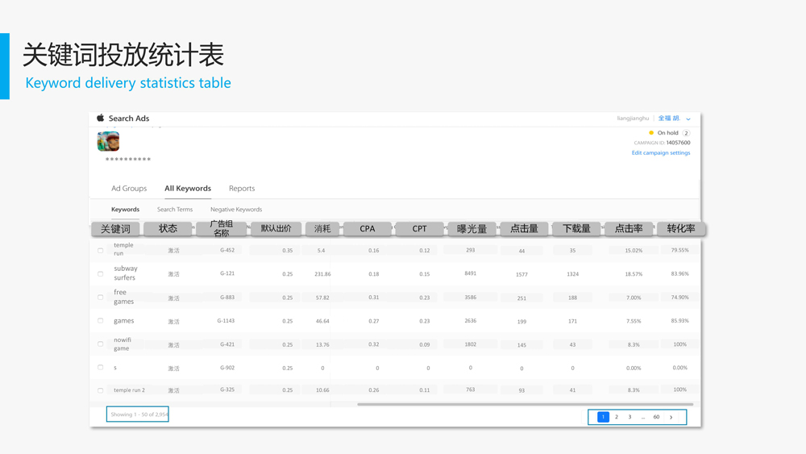Click the next page arrow in pagination

pyautogui.click(x=671, y=417)
